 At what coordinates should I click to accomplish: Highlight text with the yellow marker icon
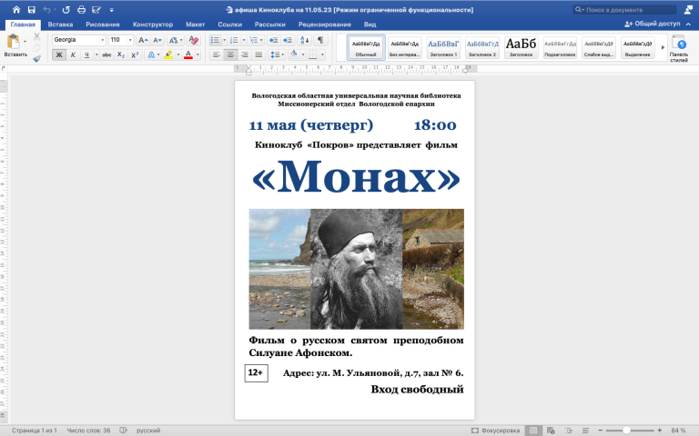pos(168,54)
